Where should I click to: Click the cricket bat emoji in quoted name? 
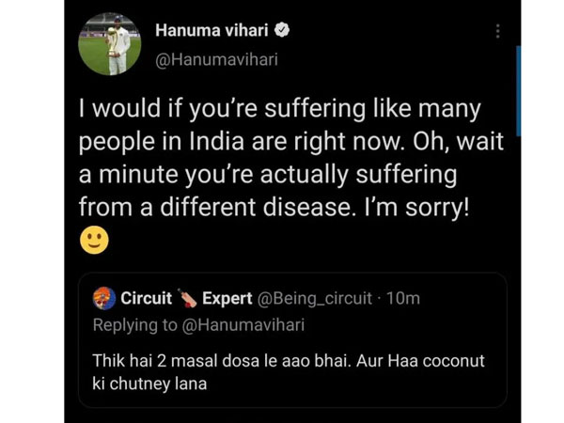tap(187, 299)
